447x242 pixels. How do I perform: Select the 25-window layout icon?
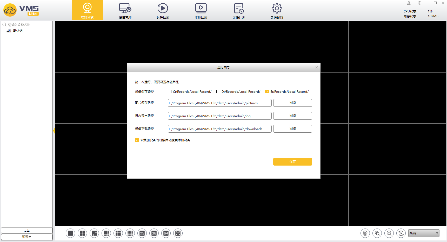click(x=142, y=233)
